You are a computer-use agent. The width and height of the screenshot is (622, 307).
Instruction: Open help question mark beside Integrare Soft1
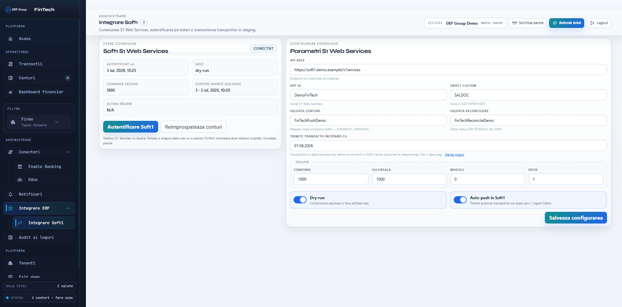pos(144,22)
